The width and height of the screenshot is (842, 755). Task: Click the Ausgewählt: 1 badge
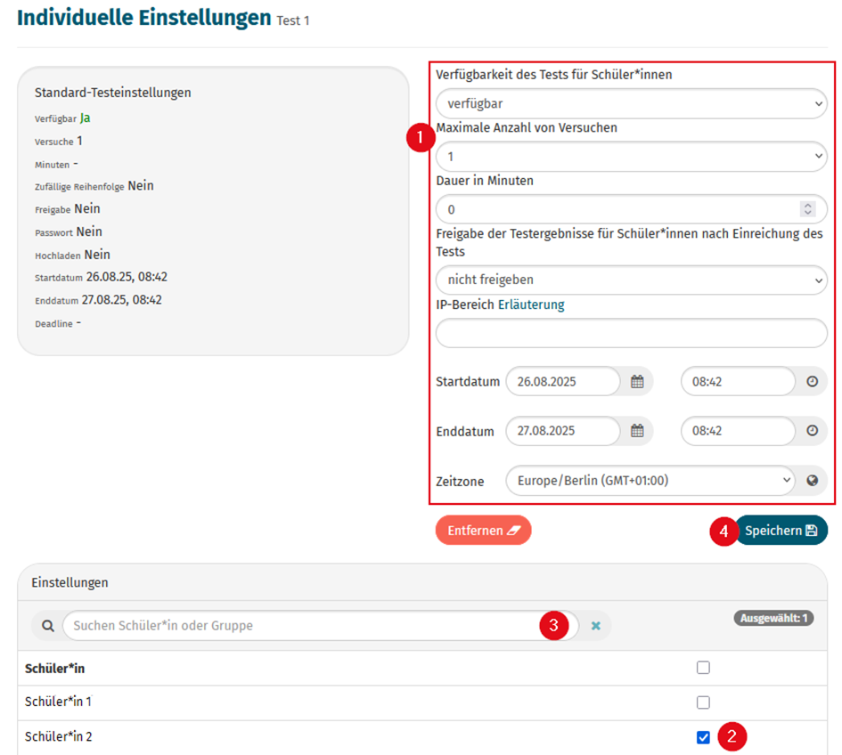[x=773, y=618]
